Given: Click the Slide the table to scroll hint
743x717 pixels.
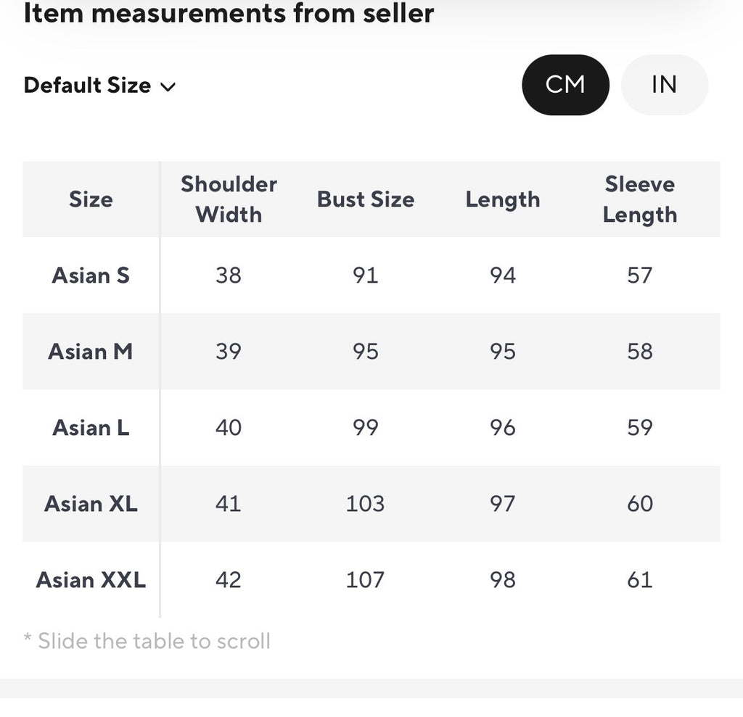Looking at the screenshot, I should click(147, 641).
